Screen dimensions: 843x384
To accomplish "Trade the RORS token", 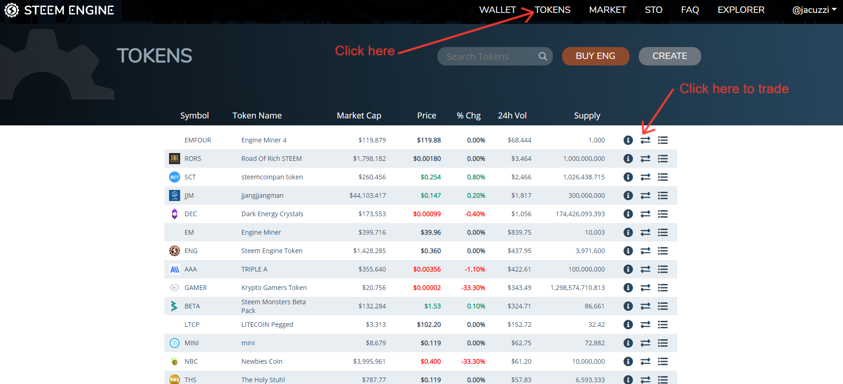I will 645,159.
